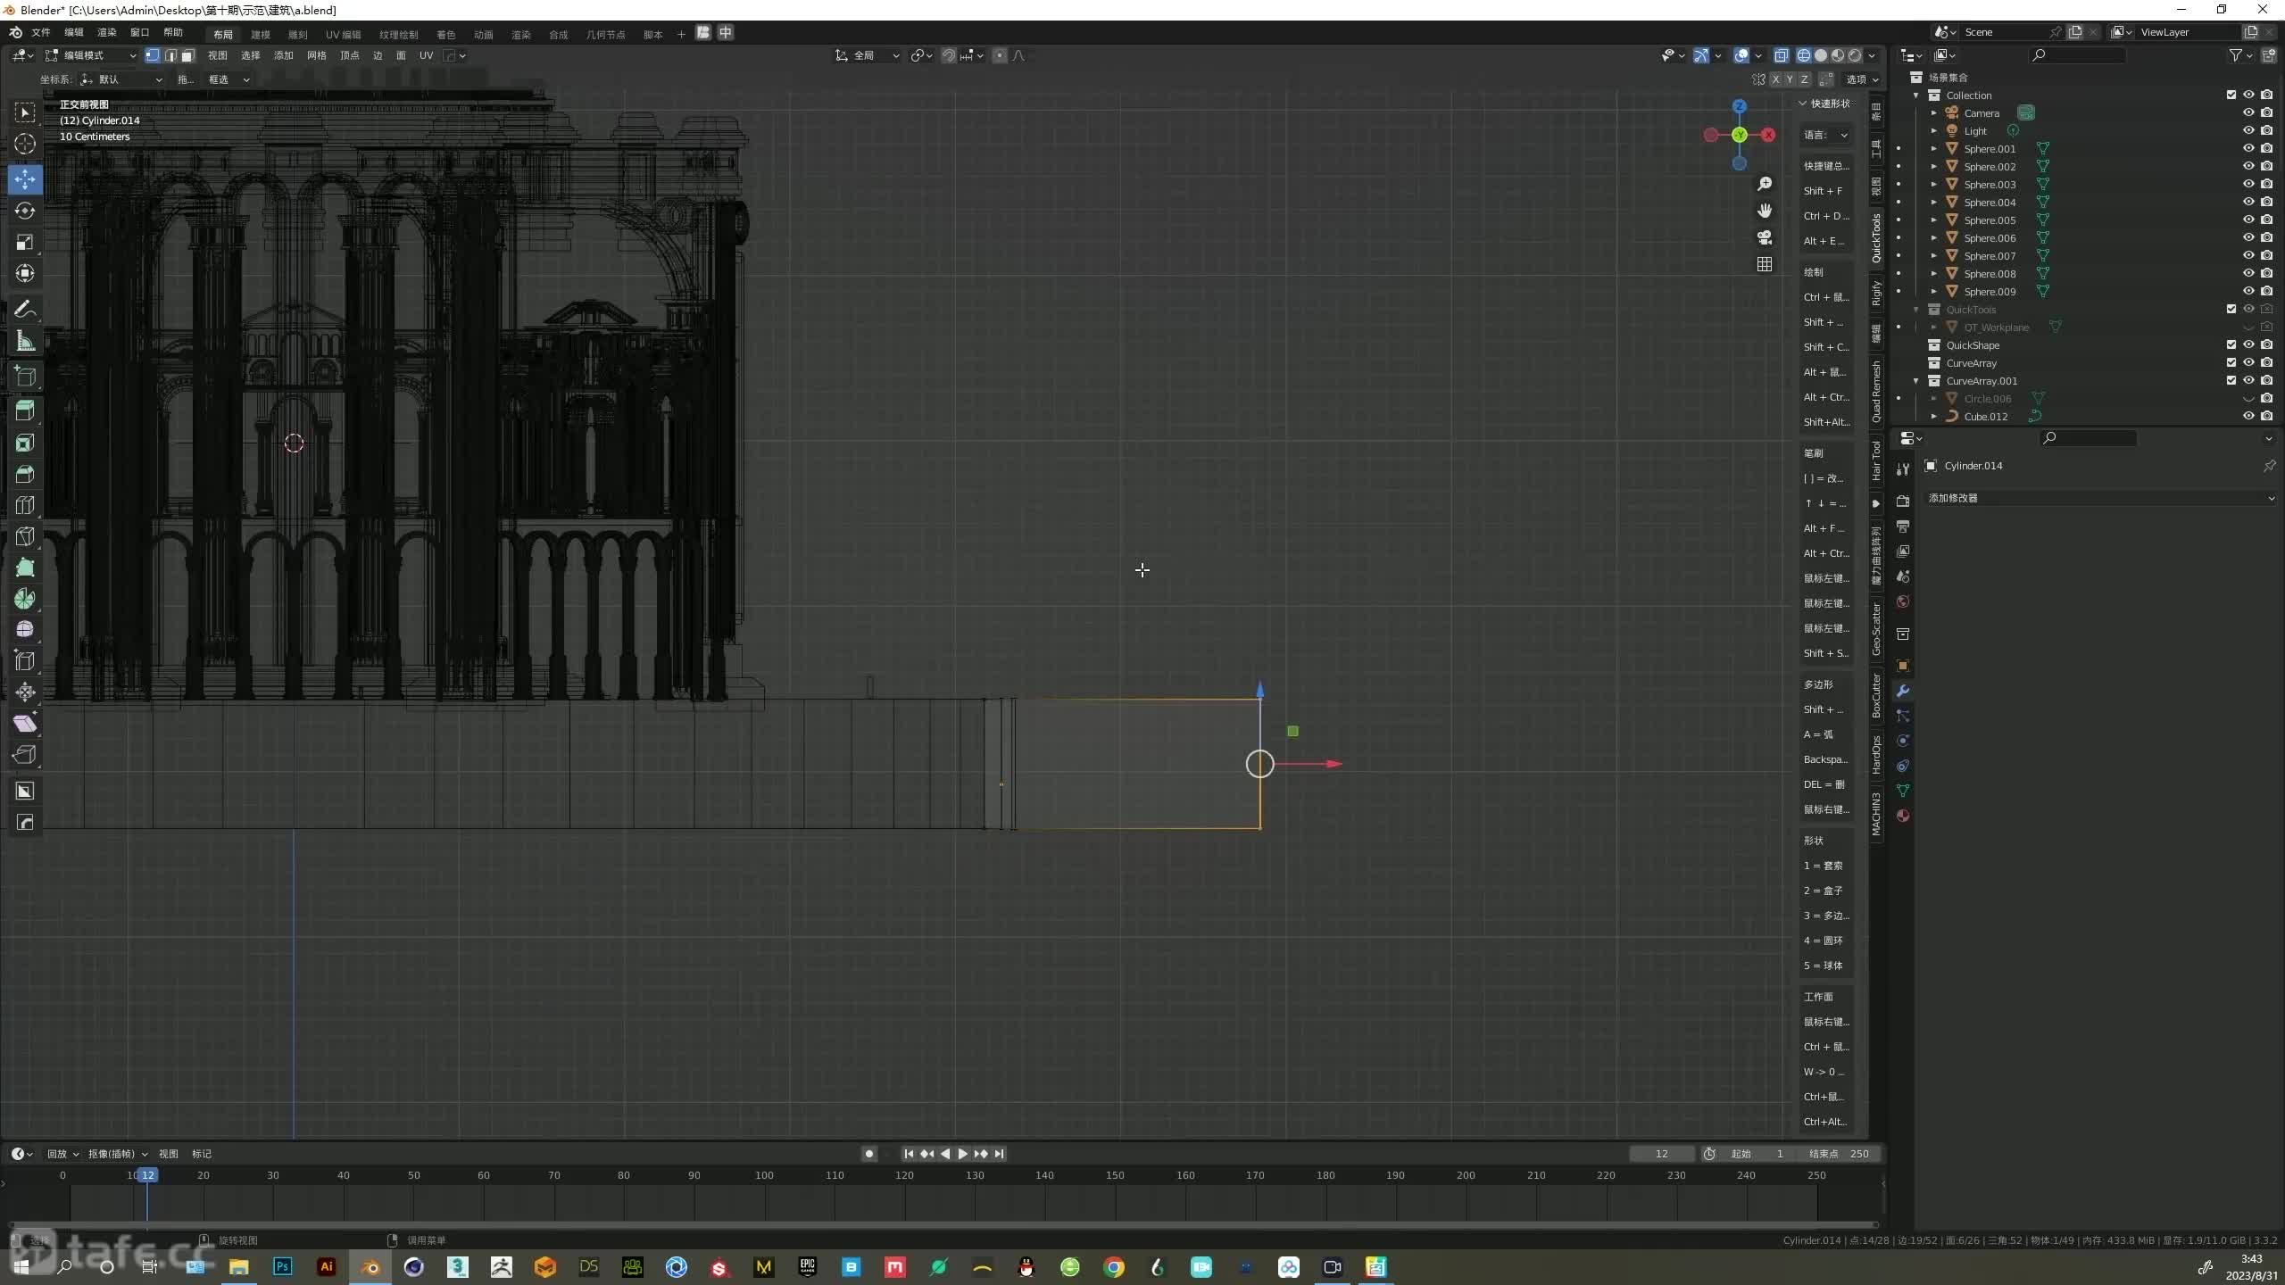Open the File menu
Screen dimensions: 2285x1285
(41, 32)
